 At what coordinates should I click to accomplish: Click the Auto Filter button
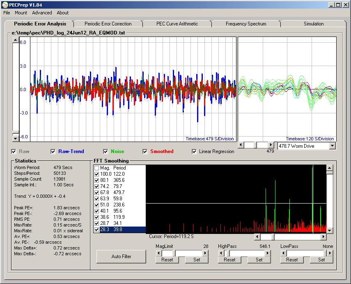(x=121, y=257)
